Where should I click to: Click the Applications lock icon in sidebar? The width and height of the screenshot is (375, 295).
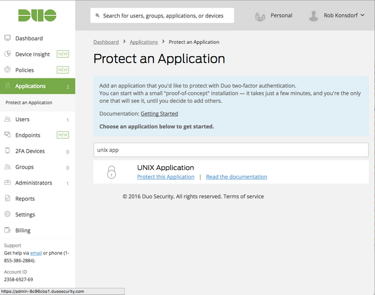coord(8,85)
